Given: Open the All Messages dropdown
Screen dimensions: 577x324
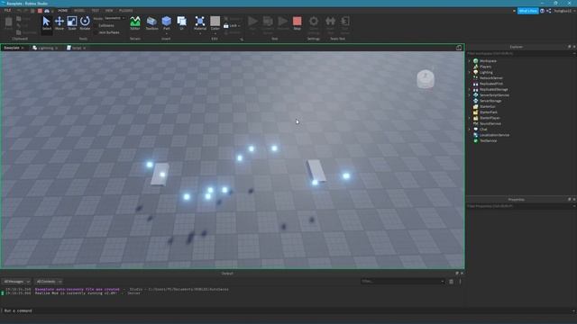Looking at the screenshot, I should pyautogui.click(x=16, y=282).
